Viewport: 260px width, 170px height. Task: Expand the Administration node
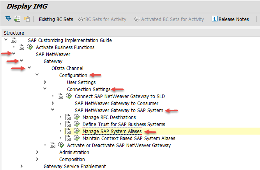point(37,152)
